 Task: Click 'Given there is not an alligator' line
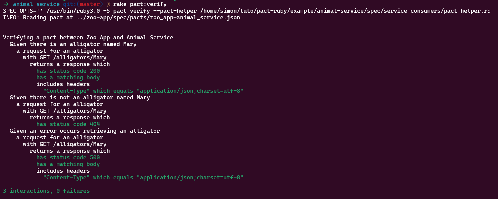coord(79,98)
